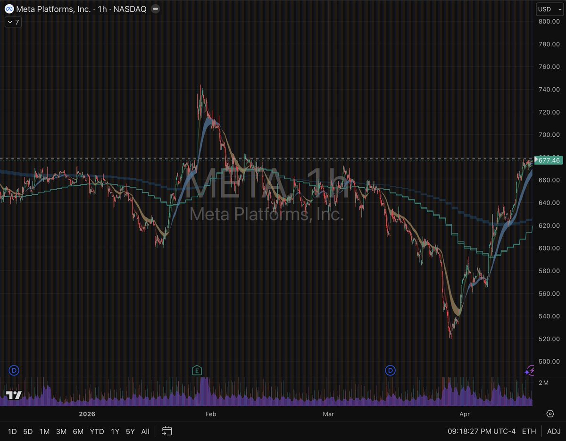Click the 800.00 price axis label

[549, 21]
